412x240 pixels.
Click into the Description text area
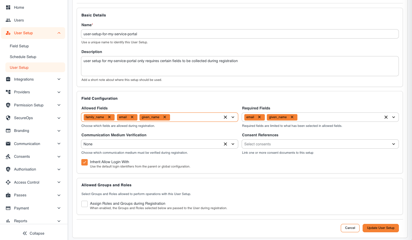pos(240,66)
